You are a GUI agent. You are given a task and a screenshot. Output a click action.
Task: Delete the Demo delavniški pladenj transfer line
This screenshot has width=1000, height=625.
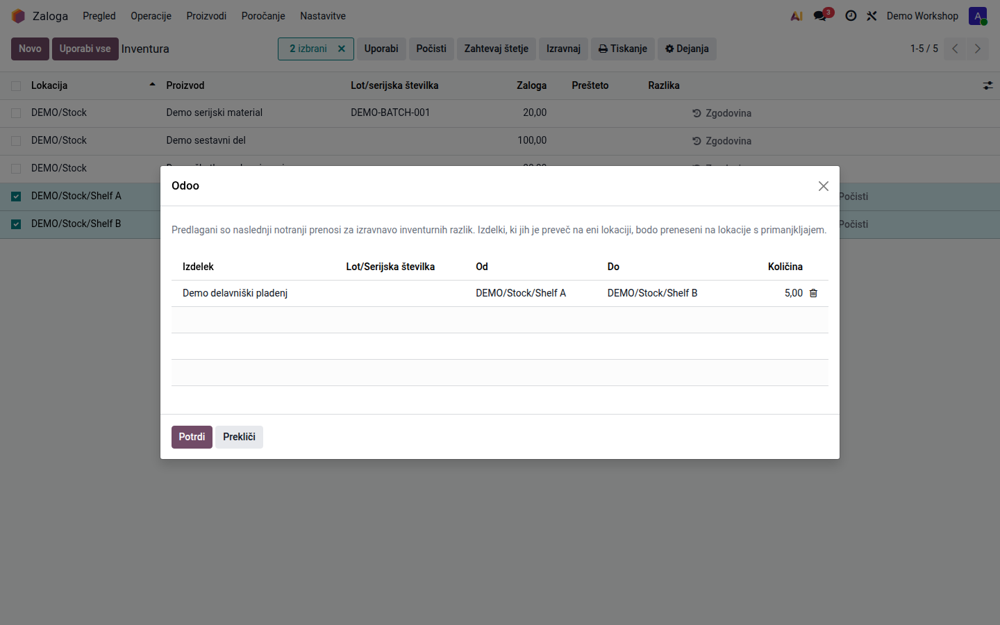pyautogui.click(x=813, y=293)
